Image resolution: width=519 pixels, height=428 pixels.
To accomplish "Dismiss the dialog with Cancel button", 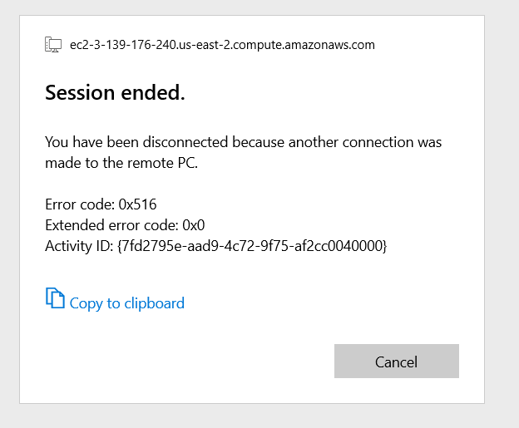I will [397, 362].
